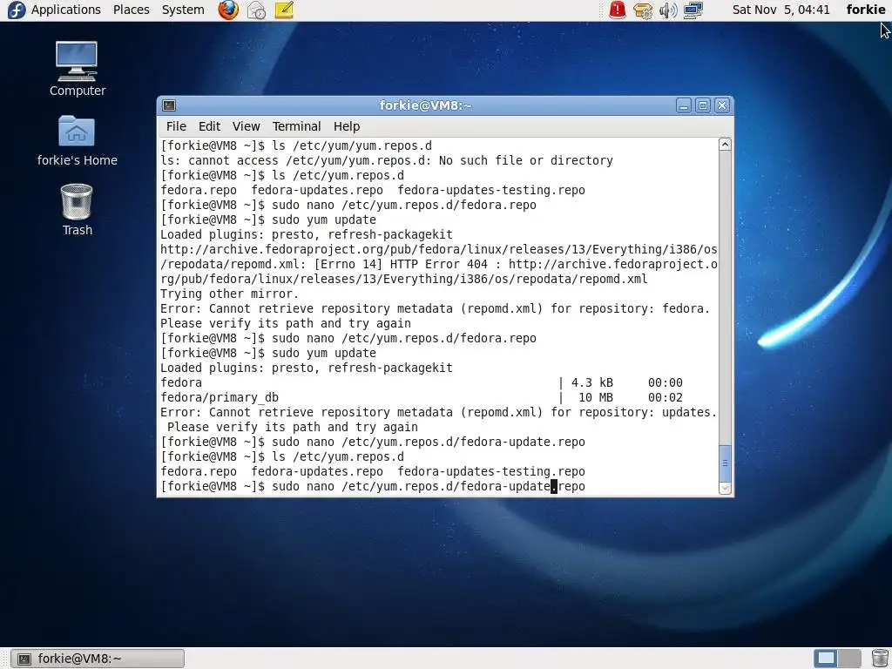Open the Trash applet in bottom panel
892x669 pixels.
point(880,659)
